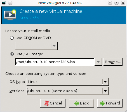The width and height of the screenshot is (127, 112).
Task: Select the Use CDROM or DVD option
Action: click(x=12, y=38)
